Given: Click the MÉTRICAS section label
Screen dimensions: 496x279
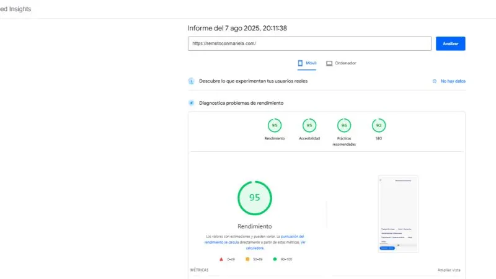Looking at the screenshot, I should [x=199, y=270].
